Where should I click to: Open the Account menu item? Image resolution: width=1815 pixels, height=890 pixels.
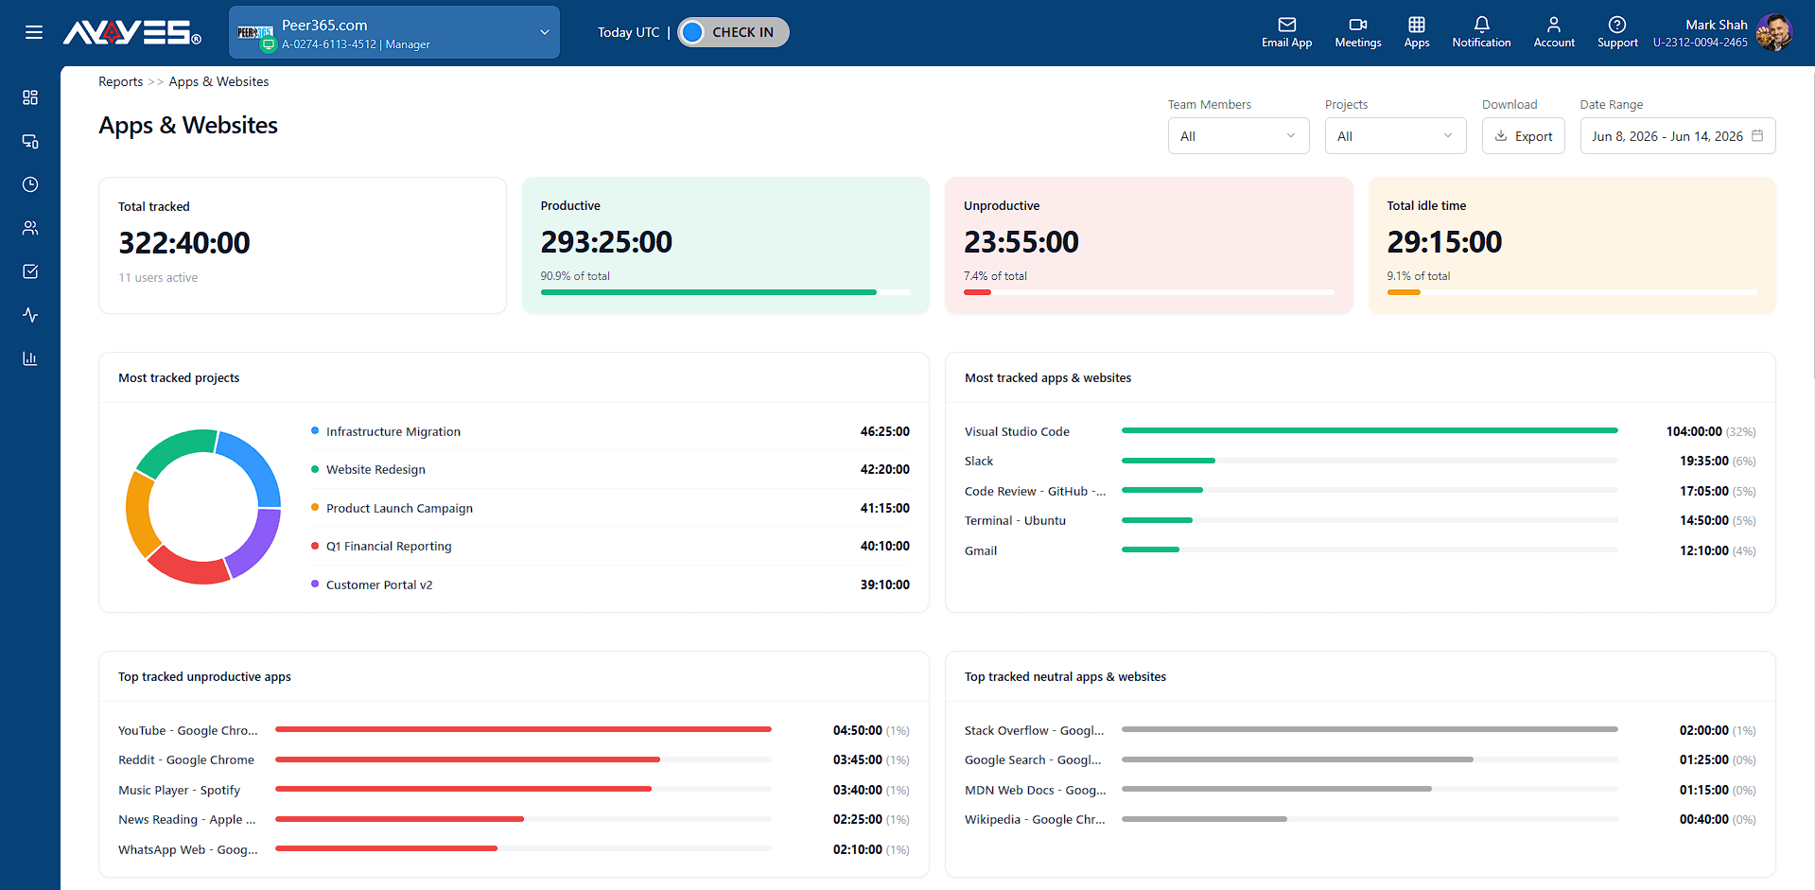coord(1553,32)
